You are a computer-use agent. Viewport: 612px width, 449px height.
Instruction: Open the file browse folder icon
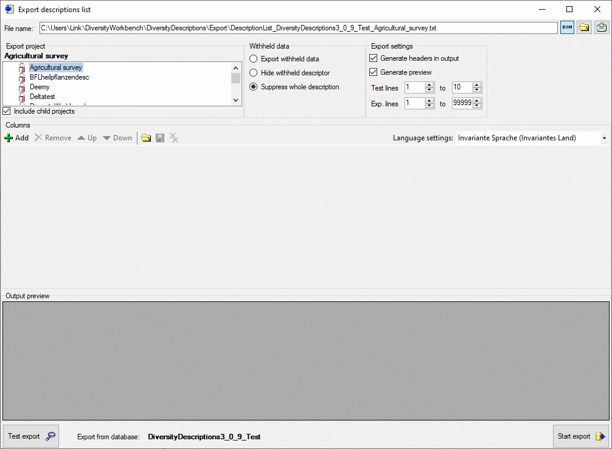click(x=584, y=27)
